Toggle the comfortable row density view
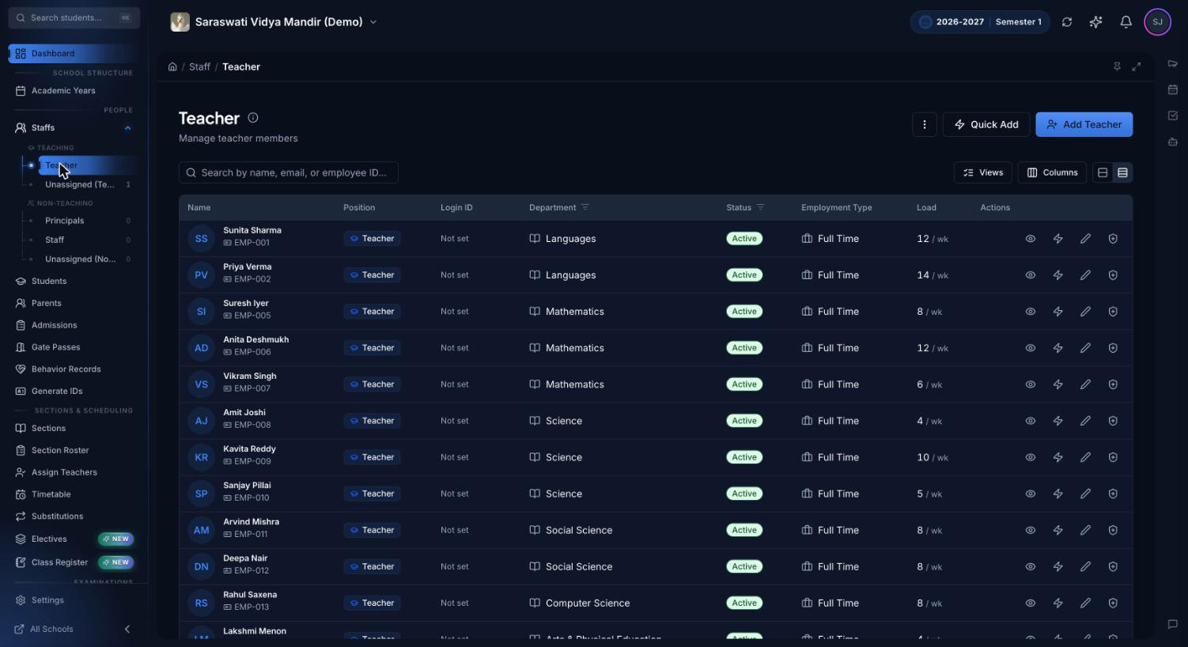 (1103, 172)
